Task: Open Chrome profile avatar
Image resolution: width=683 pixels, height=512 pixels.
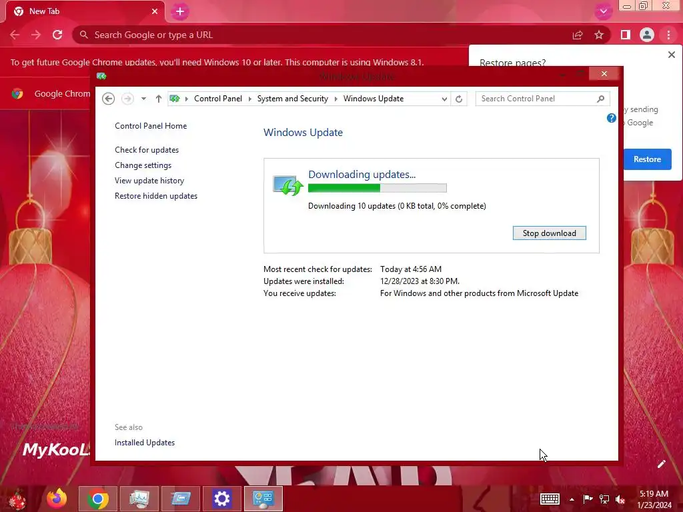Action: coord(647,35)
